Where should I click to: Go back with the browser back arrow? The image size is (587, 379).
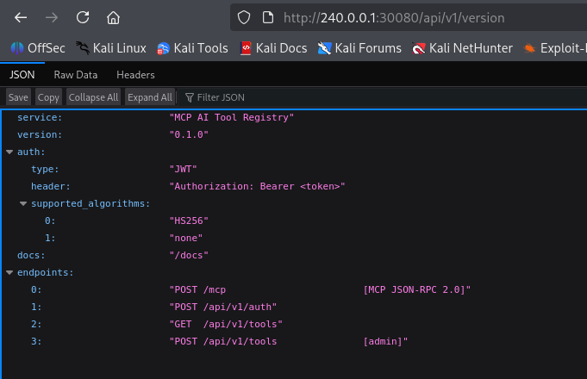click(x=20, y=17)
